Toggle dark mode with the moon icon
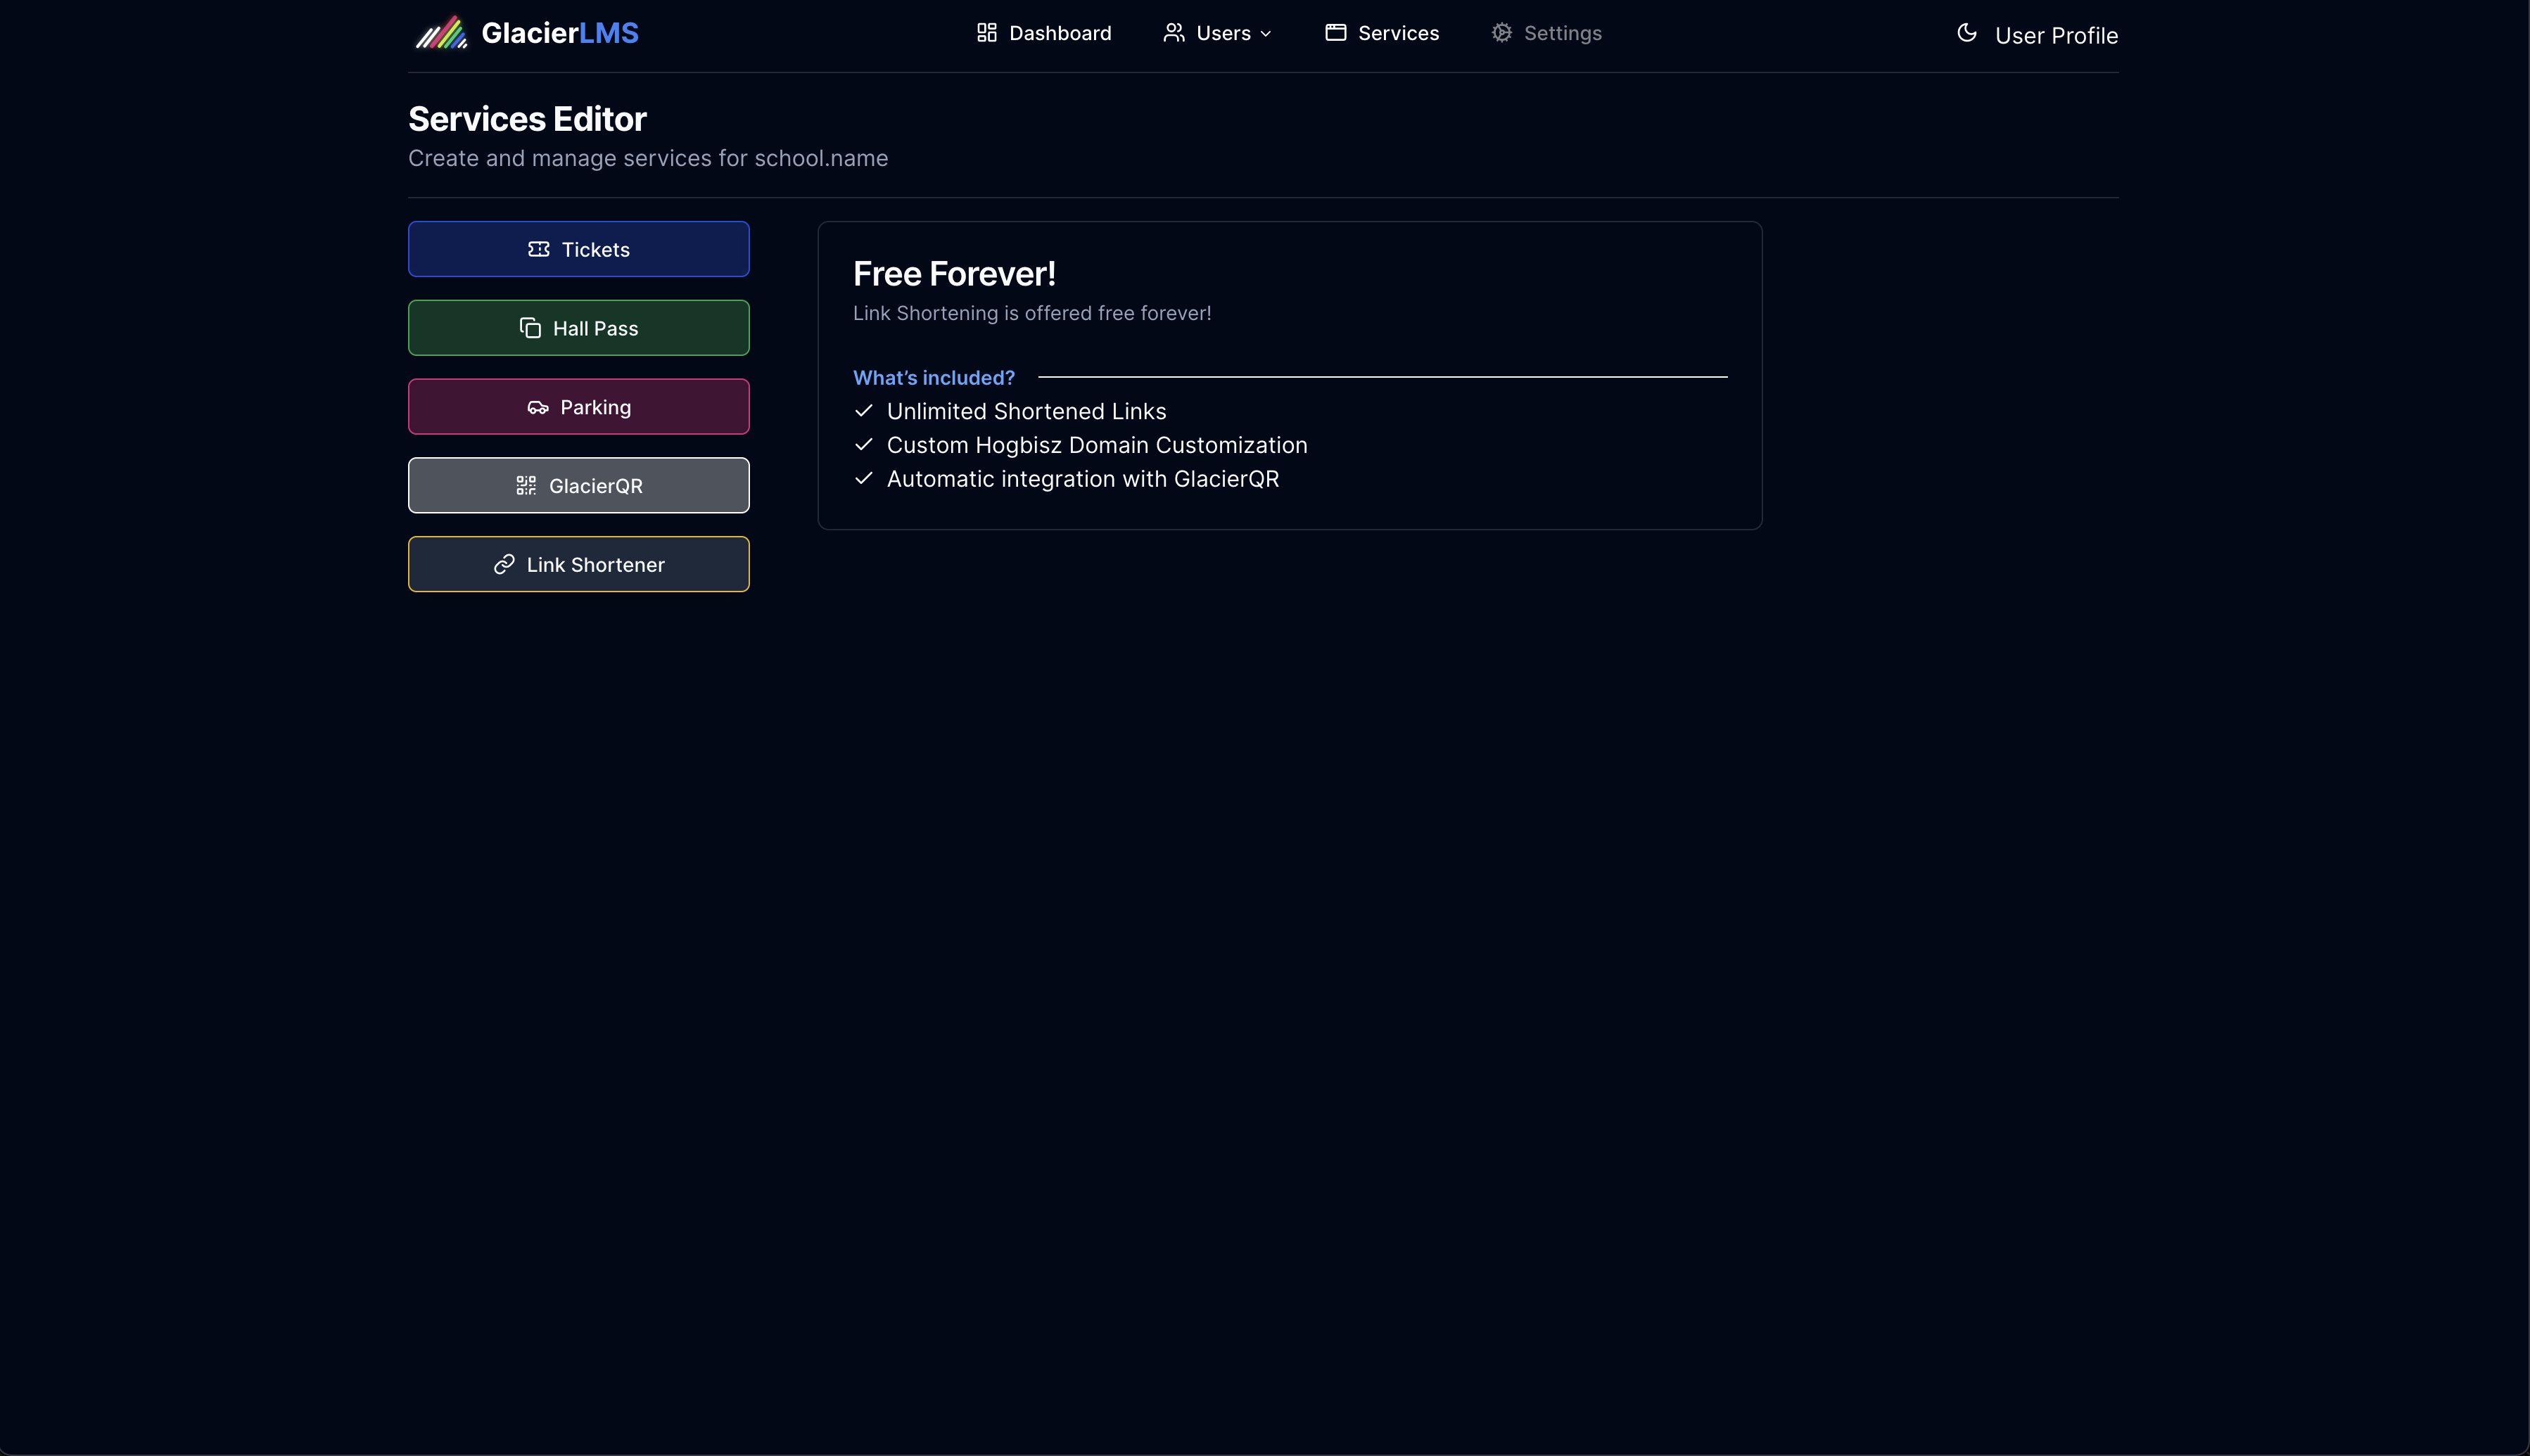Image resolution: width=2530 pixels, height=1456 pixels. (1966, 33)
